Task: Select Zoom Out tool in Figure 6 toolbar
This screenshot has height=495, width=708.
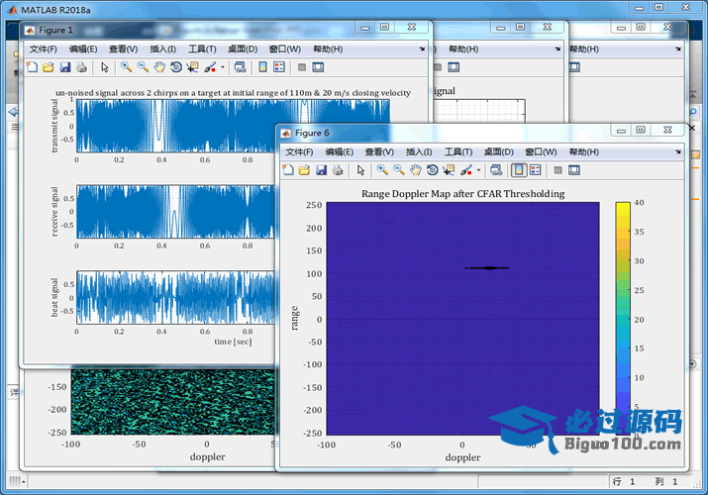Action: click(399, 170)
